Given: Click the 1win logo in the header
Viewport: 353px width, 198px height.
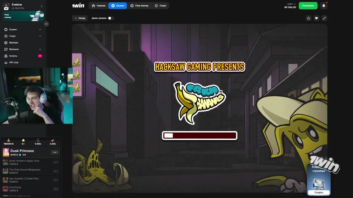Looking at the screenshot, I should tap(78, 6).
